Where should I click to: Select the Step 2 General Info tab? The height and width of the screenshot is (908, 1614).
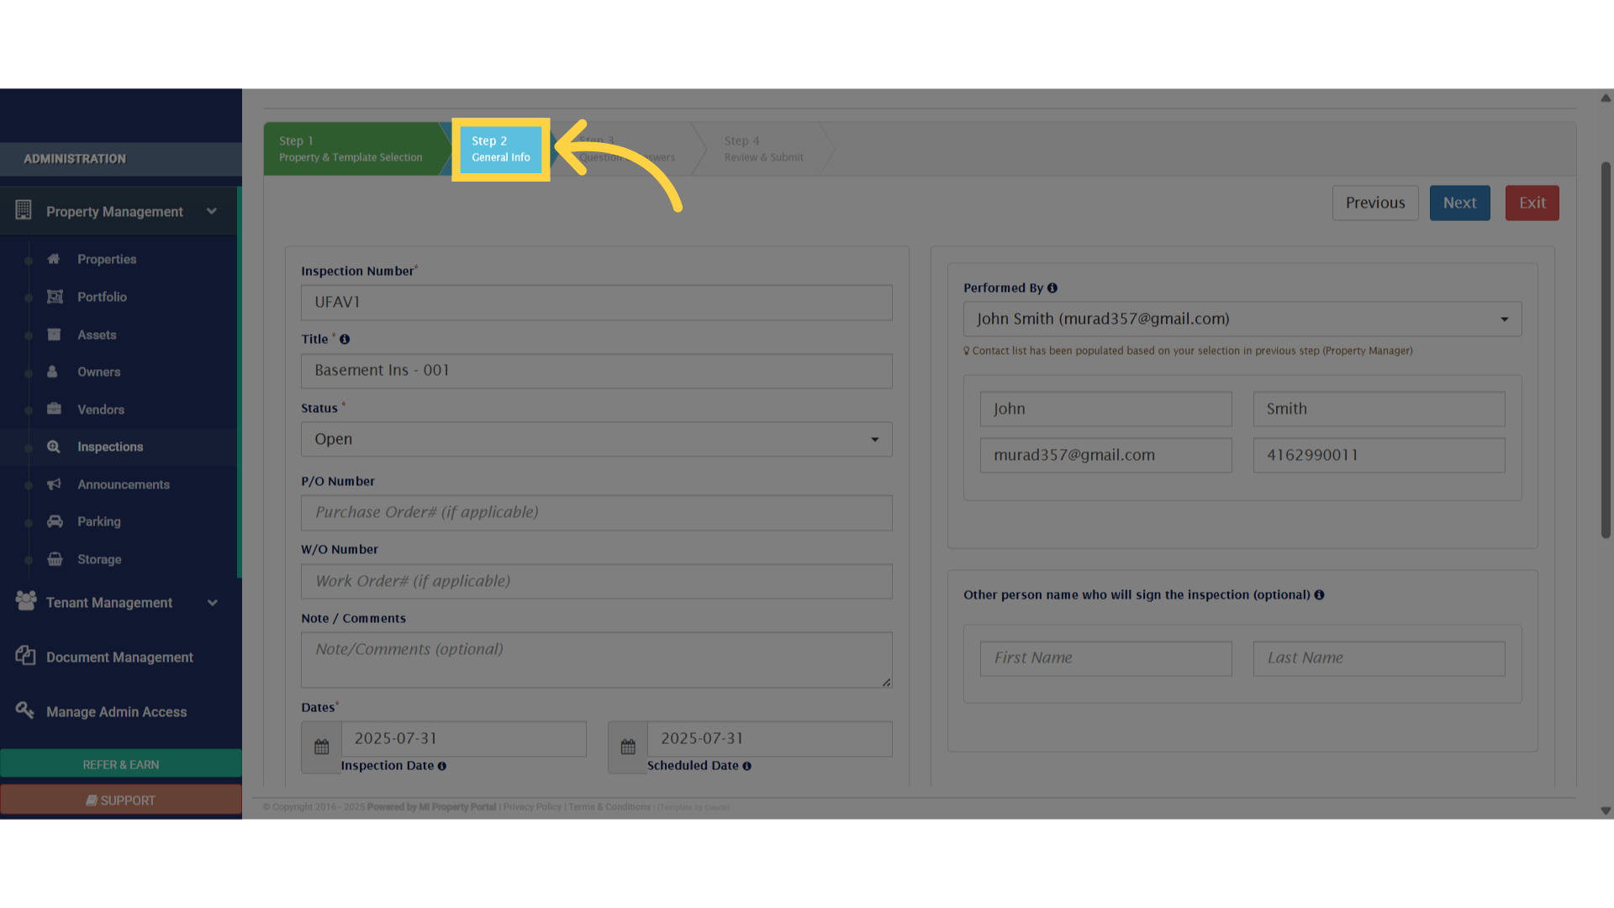coord(501,149)
